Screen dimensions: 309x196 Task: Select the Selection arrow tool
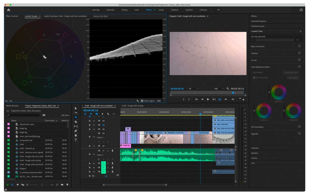76,108
